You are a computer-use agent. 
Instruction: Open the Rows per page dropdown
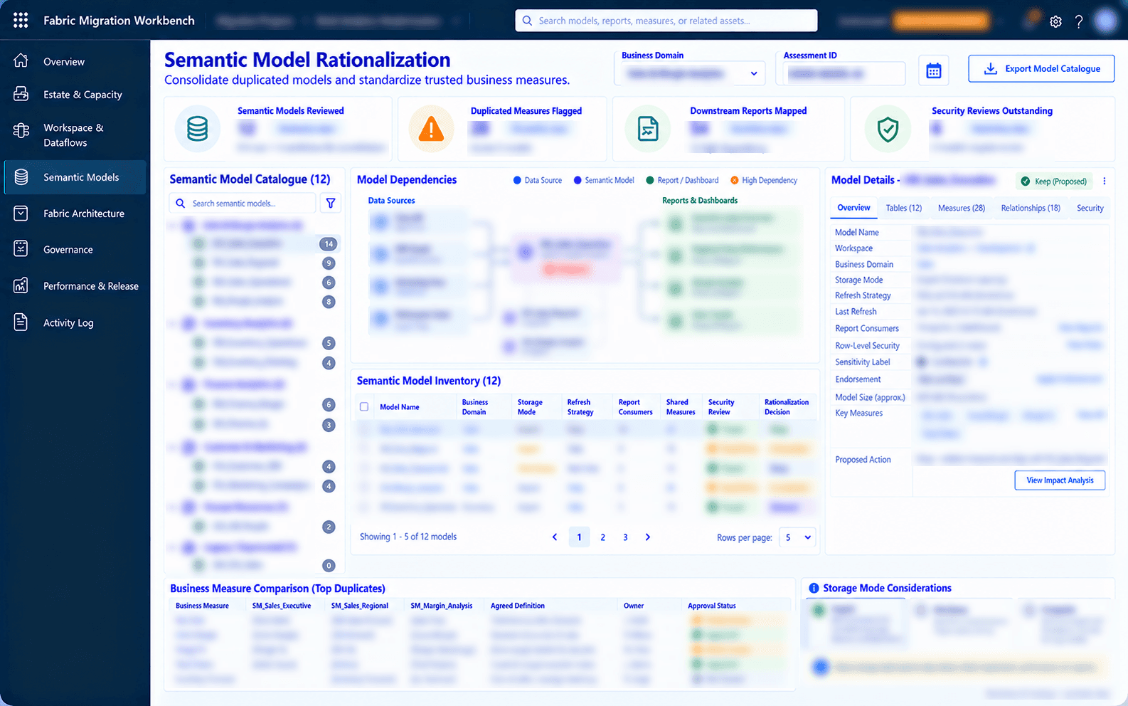click(x=797, y=537)
